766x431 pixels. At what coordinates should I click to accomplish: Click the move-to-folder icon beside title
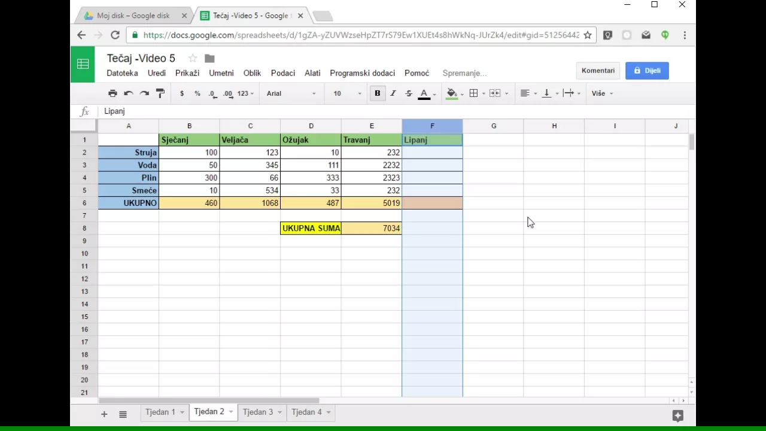[209, 58]
